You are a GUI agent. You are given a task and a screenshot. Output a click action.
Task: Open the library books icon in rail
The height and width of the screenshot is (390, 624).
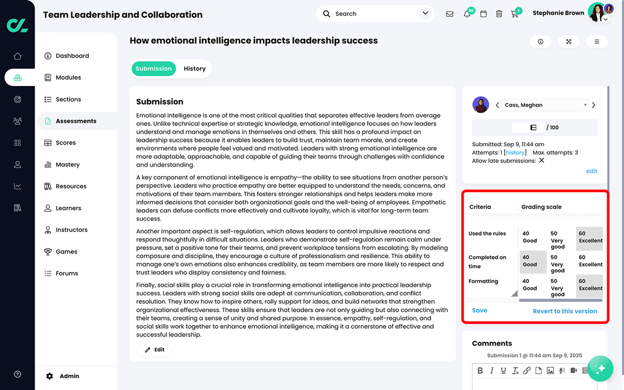pyautogui.click(x=17, y=208)
